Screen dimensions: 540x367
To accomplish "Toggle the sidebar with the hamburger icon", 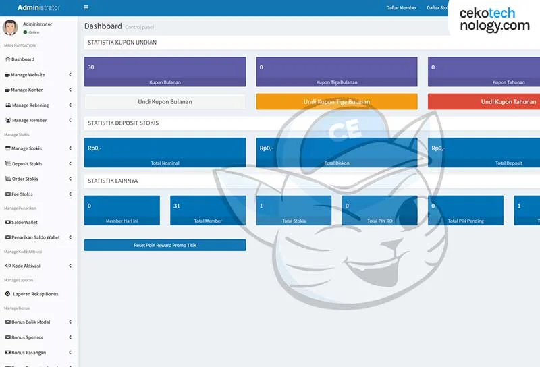I will [86, 7].
